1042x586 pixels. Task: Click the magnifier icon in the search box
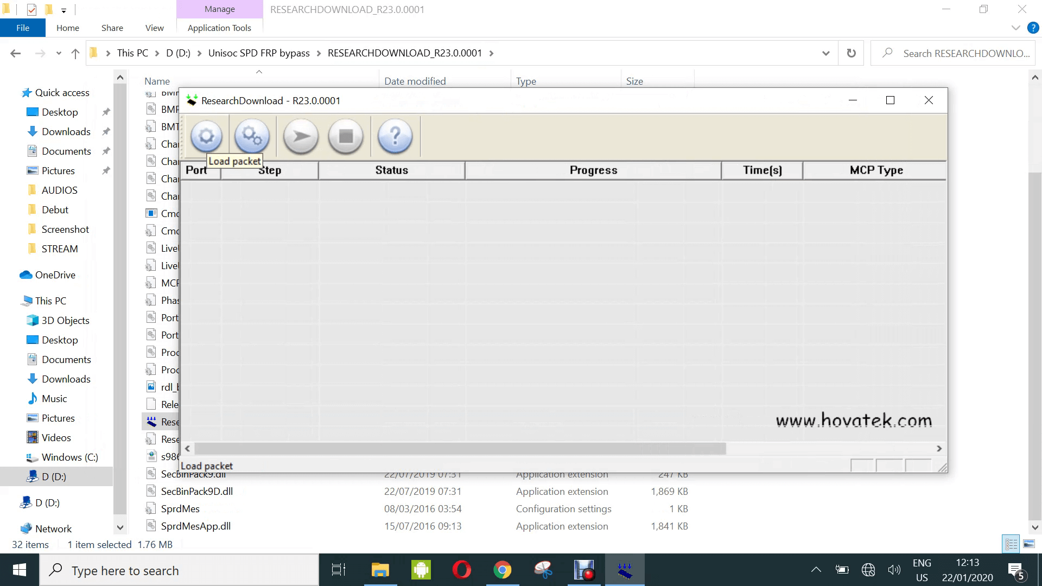click(887, 53)
